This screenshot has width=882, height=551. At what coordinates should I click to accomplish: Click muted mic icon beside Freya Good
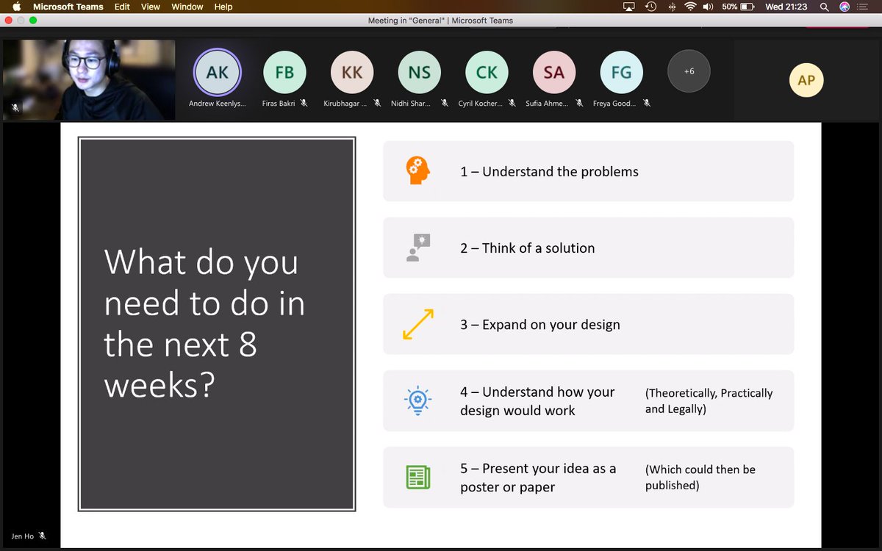[647, 104]
